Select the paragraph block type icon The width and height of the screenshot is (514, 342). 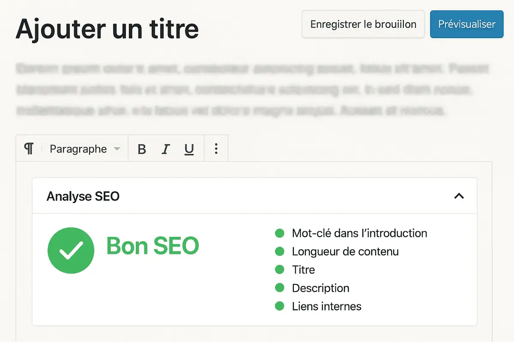[29, 148]
